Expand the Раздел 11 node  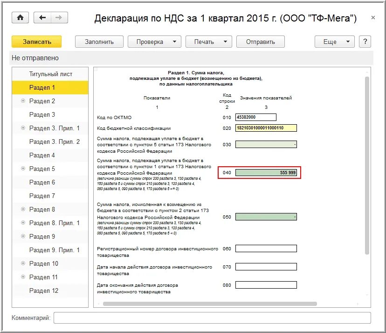point(23,277)
